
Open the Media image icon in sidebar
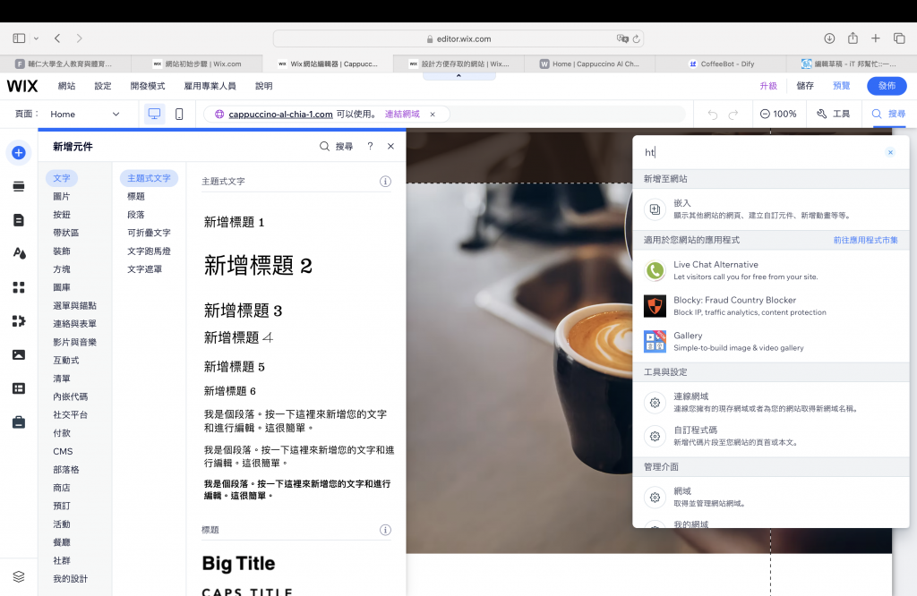[x=19, y=354]
